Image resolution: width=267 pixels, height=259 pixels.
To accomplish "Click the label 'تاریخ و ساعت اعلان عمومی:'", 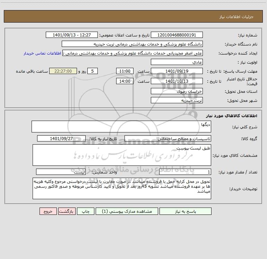I will [124, 35].
